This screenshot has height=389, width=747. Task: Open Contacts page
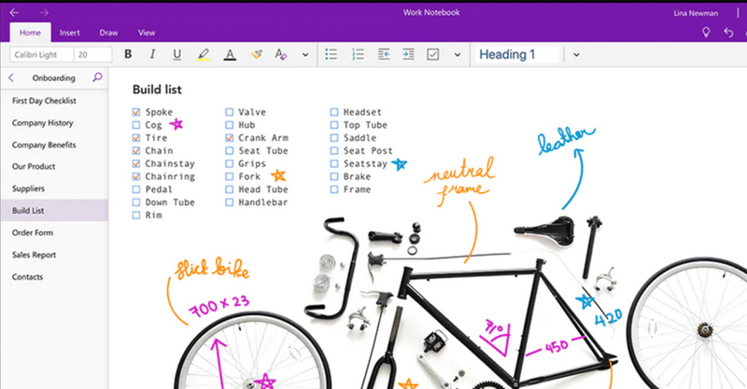[x=54, y=277]
